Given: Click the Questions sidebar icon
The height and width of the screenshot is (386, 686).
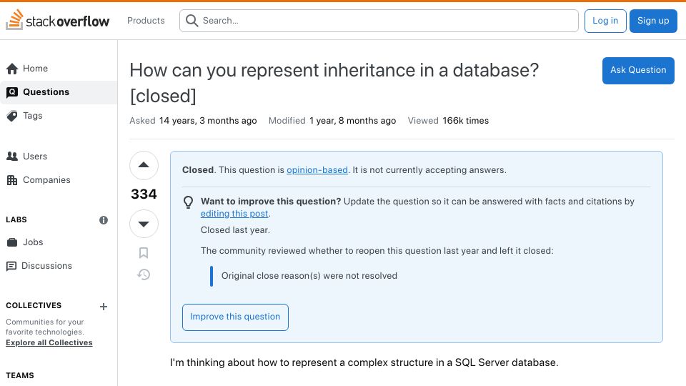Looking at the screenshot, I should coord(12,92).
